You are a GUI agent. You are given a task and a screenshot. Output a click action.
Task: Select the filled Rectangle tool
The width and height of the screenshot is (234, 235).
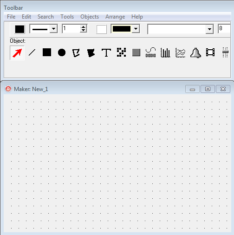pyautogui.click(x=47, y=52)
